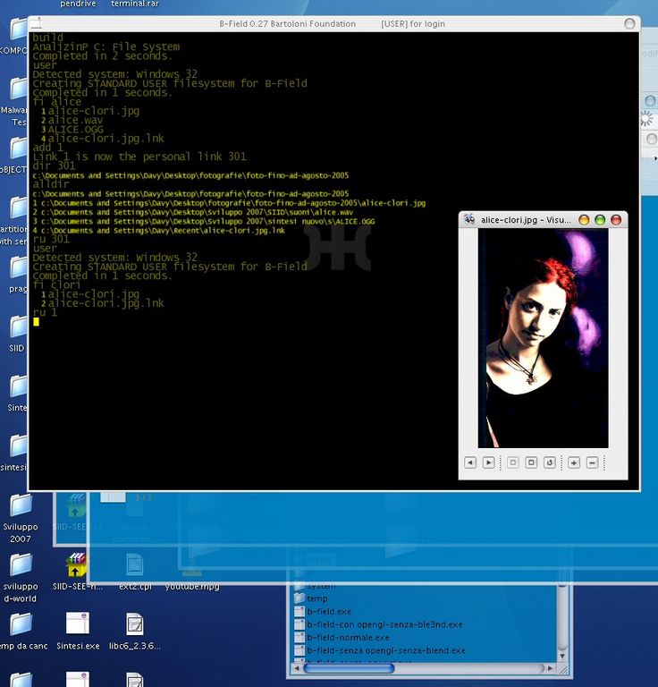
Task: Open the libc6_2.3.6 file on desktop
Action: click(134, 624)
